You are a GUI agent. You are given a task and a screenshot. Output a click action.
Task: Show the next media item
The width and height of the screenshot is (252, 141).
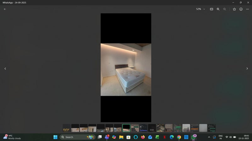(247, 68)
